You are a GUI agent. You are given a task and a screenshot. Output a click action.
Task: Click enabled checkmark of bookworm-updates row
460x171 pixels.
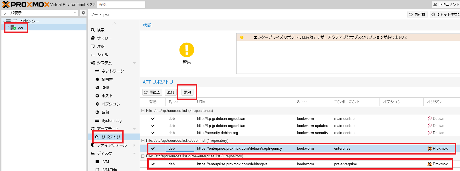(153, 126)
